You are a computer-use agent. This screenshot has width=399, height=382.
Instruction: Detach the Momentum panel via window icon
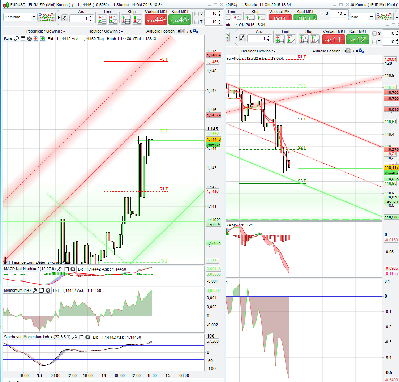(41, 291)
